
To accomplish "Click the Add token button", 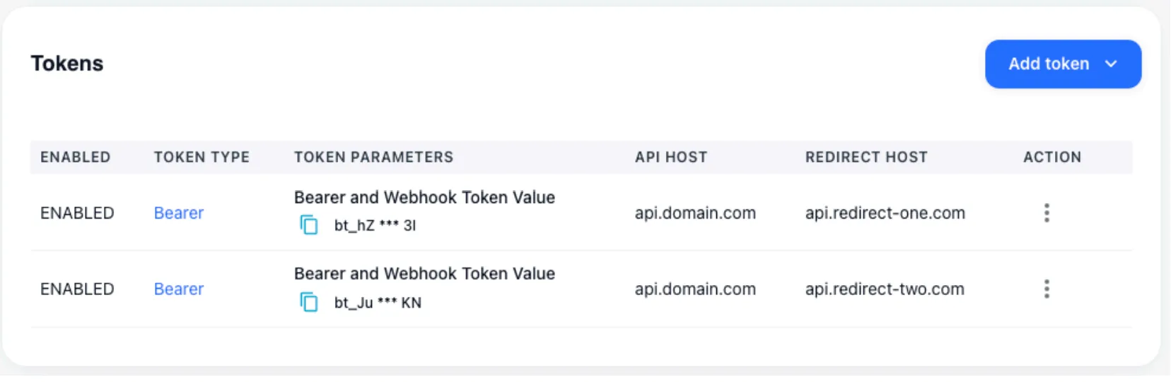I will pyautogui.click(x=1048, y=64).
